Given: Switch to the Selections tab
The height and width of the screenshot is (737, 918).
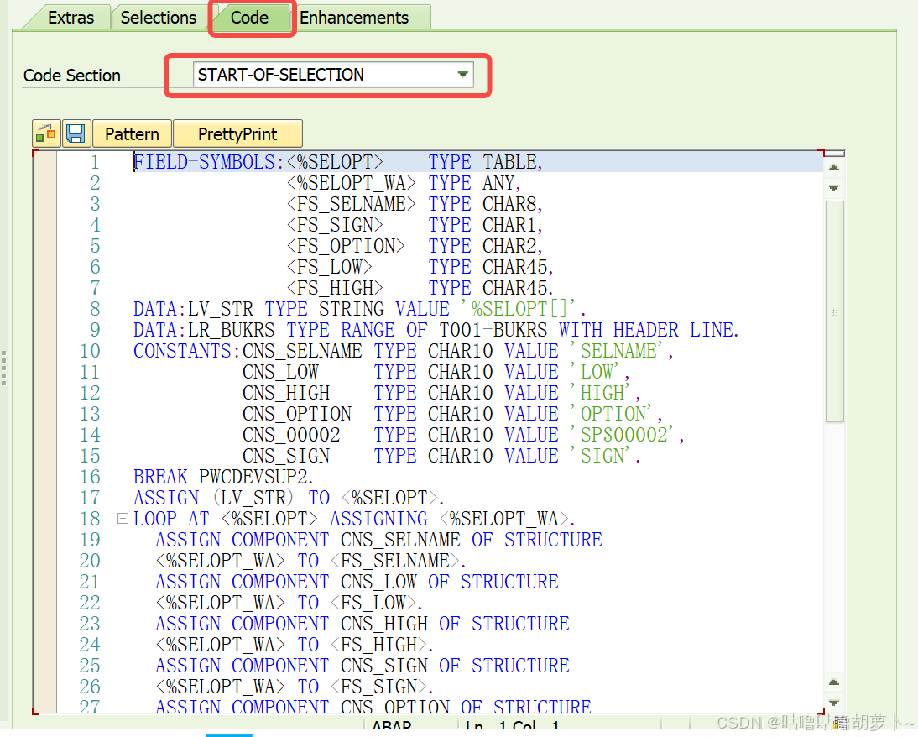Looking at the screenshot, I should point(158,17).
